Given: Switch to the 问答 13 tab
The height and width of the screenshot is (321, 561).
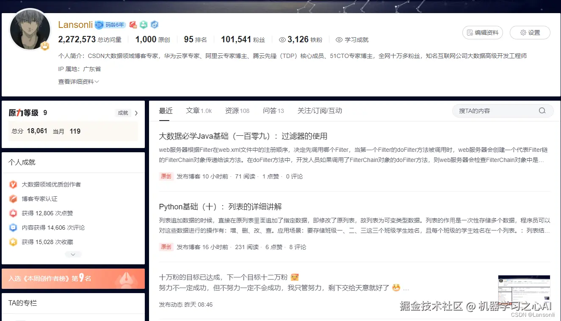Looking at the screenshot, I should tap(274, 111).
